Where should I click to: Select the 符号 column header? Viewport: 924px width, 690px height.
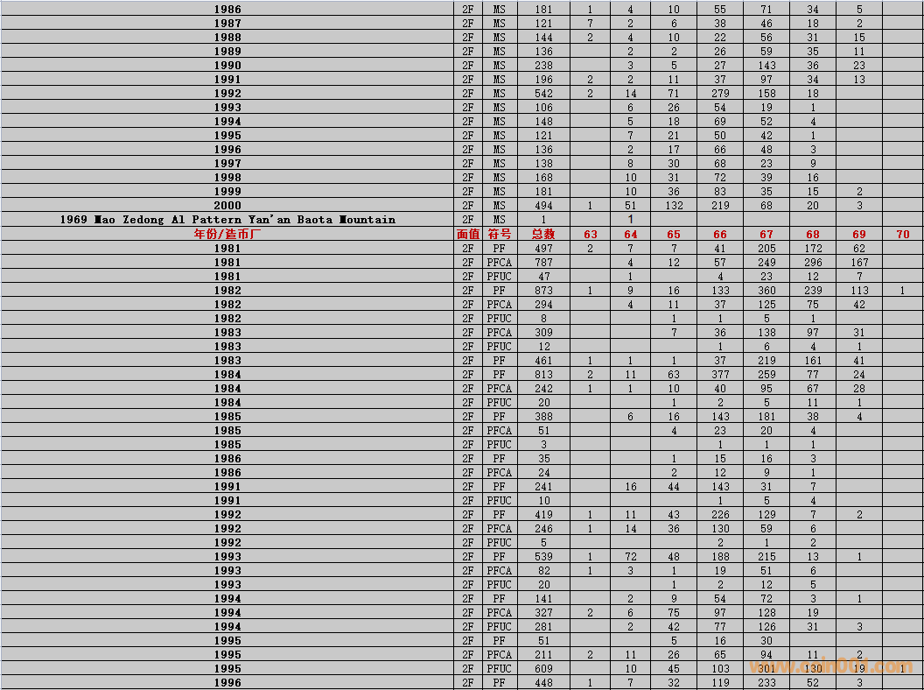(x=499, y=234)
